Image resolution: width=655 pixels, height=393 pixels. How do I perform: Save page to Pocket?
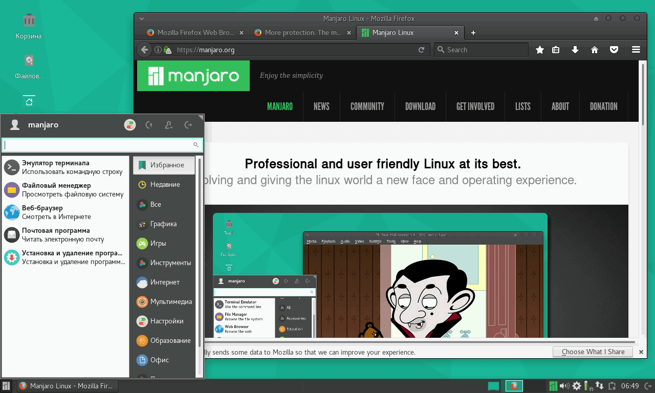(x=614, y=50)
